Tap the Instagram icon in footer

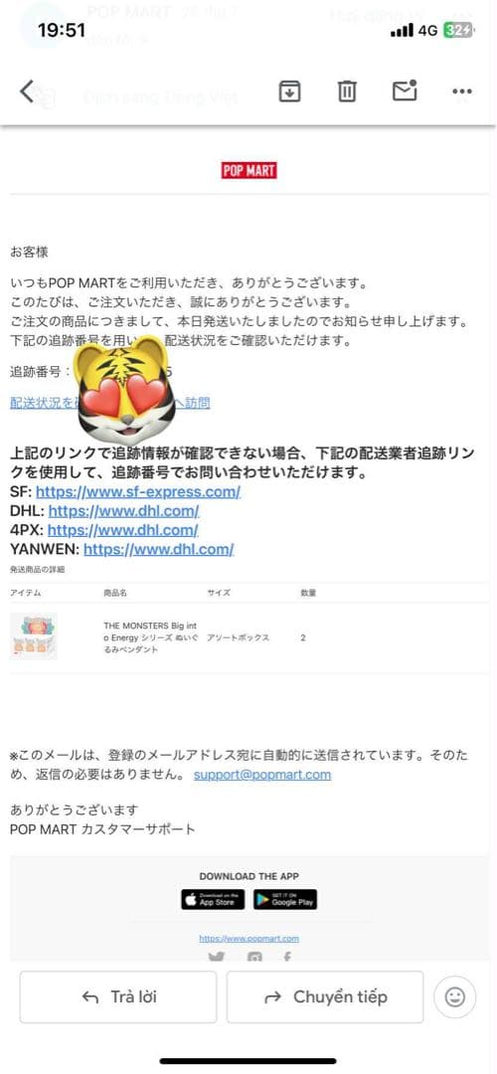pyautogui.click(x=254, y=958)
